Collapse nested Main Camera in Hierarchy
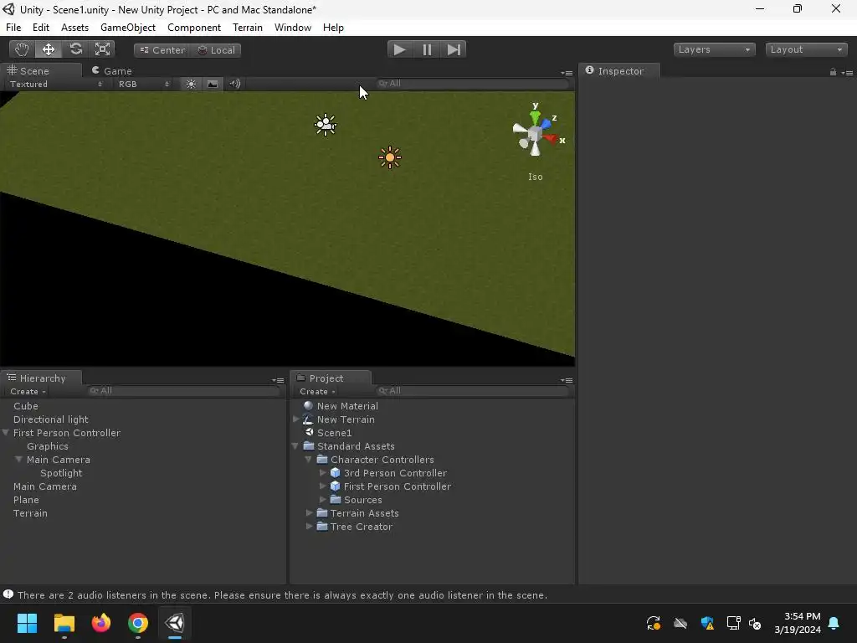The width and height of the screenshot is (857, 643). tap(18, 460)
